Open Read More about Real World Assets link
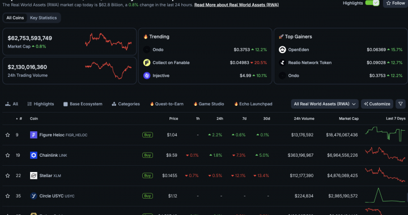Viewport: 408px width, 215px height. point(236,5)
